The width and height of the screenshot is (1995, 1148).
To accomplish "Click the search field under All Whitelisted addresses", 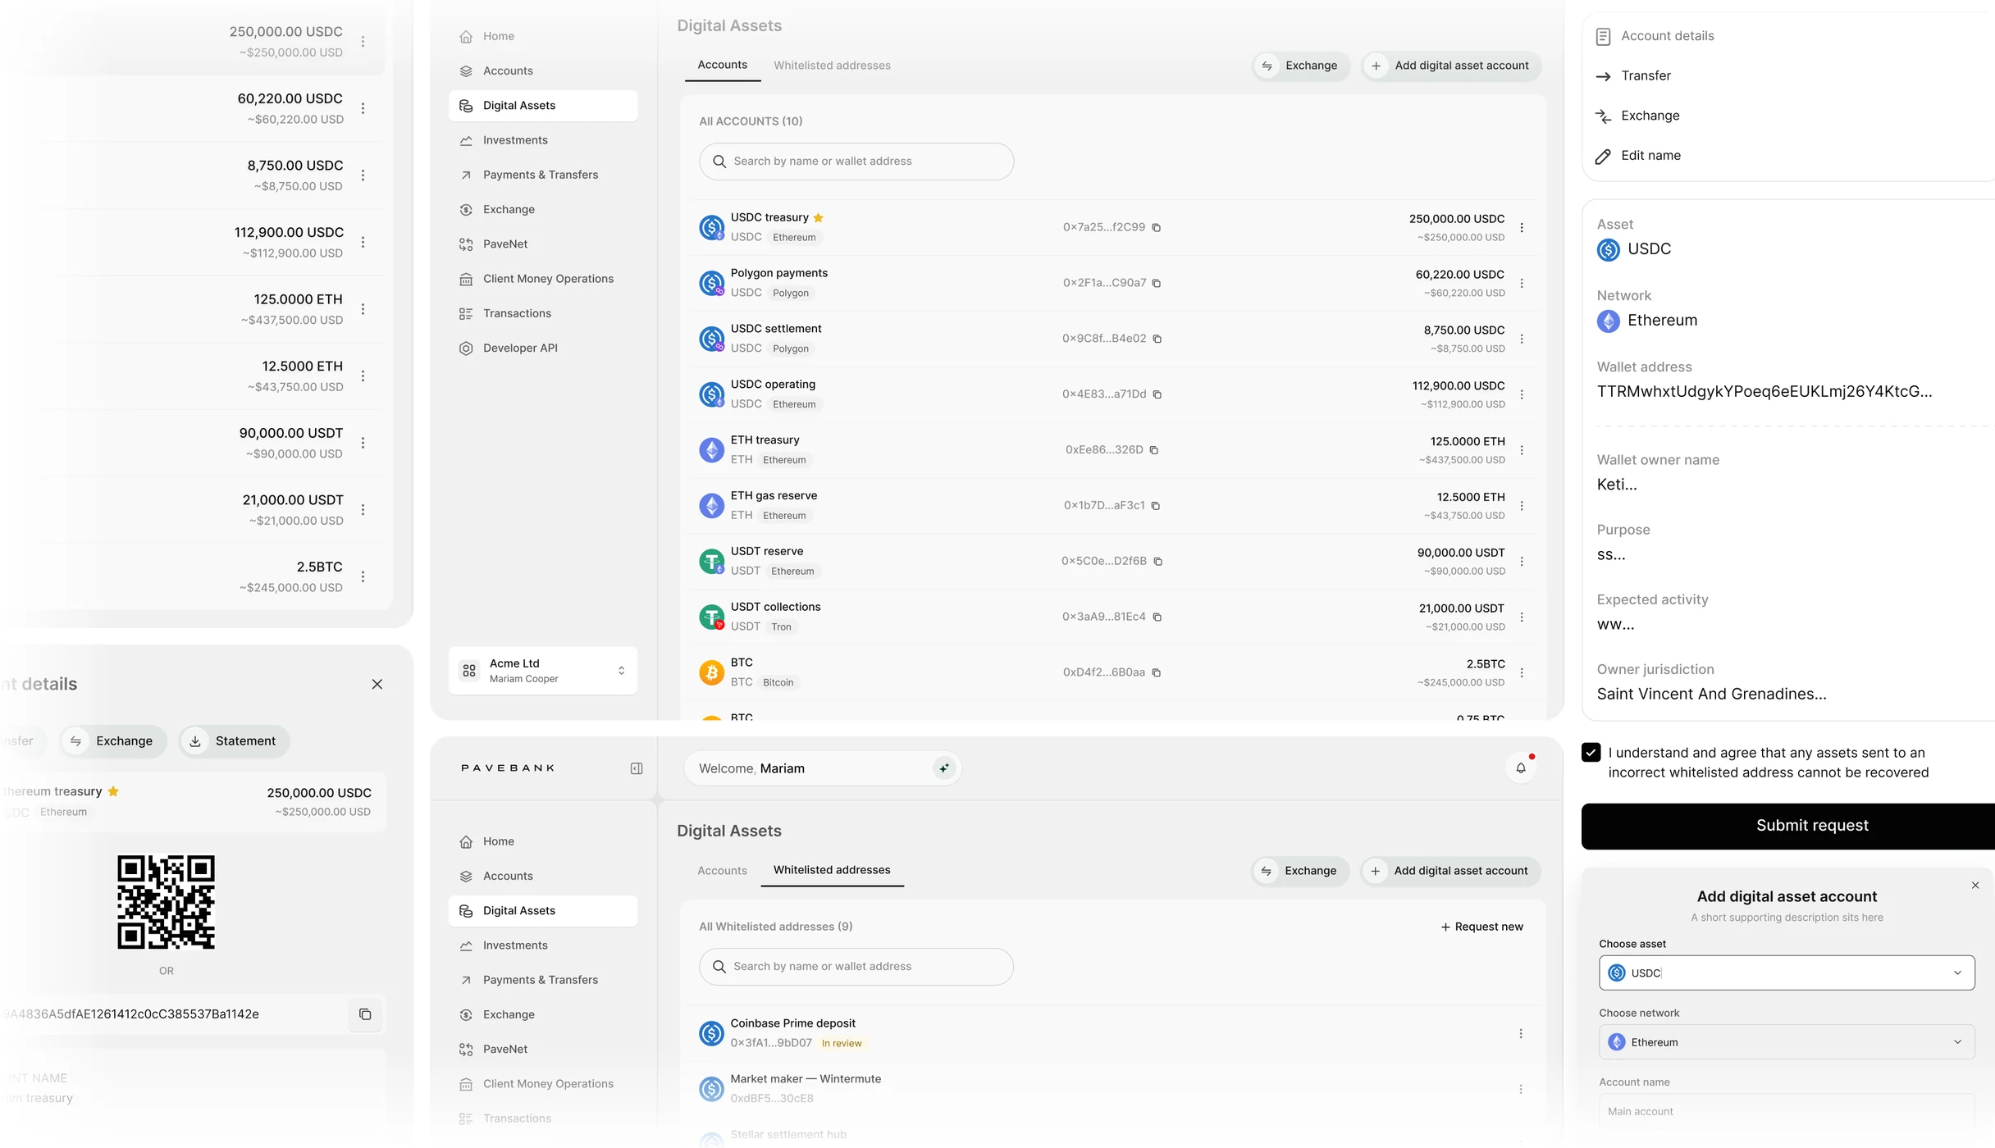I will pyautogui.click(x=856, y=967).
